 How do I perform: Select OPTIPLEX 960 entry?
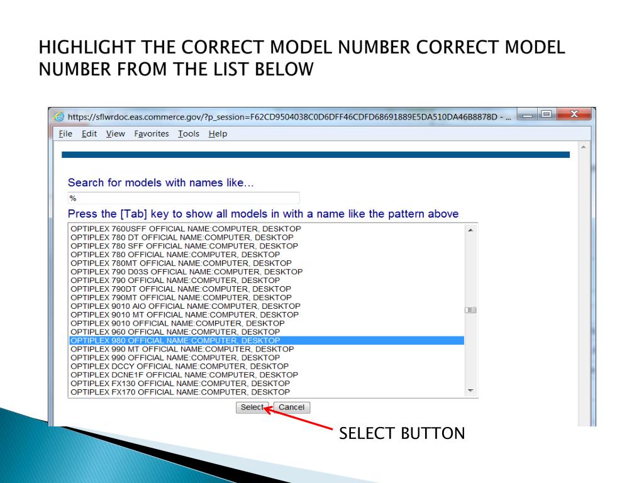point(267,332)
